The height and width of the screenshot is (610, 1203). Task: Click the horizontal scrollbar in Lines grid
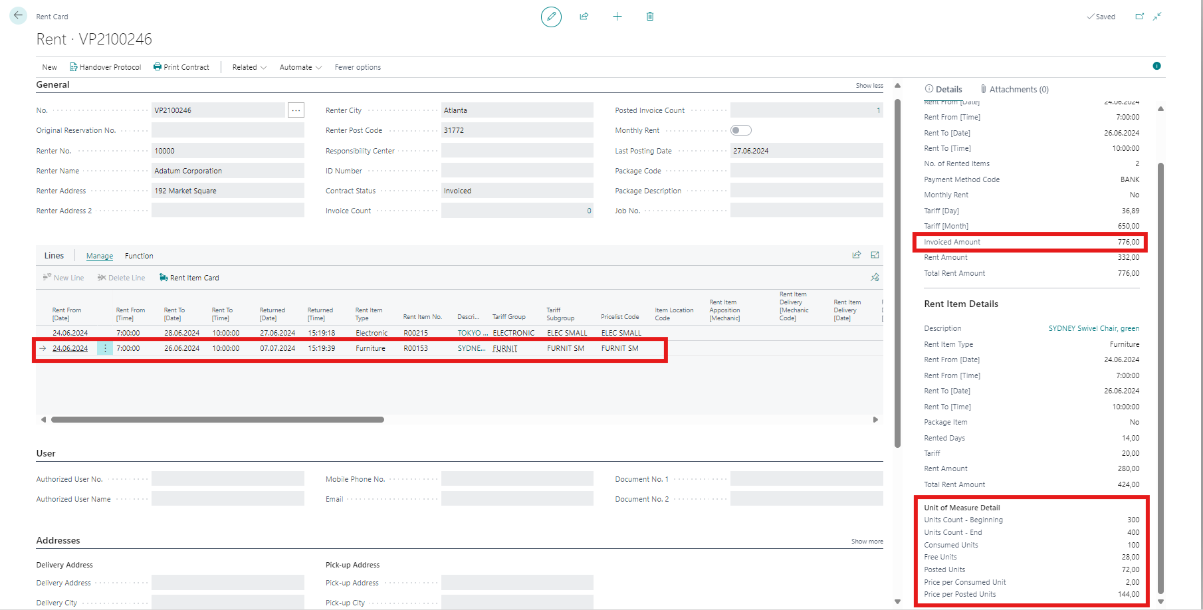[217, 419]
